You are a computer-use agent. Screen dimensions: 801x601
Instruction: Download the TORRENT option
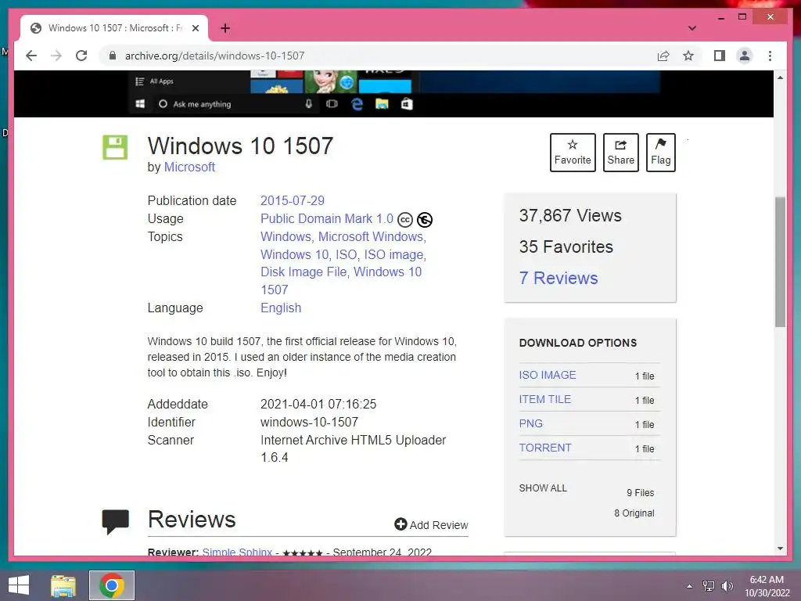(x=545, y=448)
